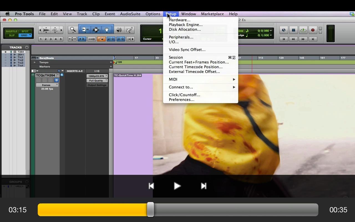Select the Zoomer magnifier tool
355x222 pixels.
(73, 30)
